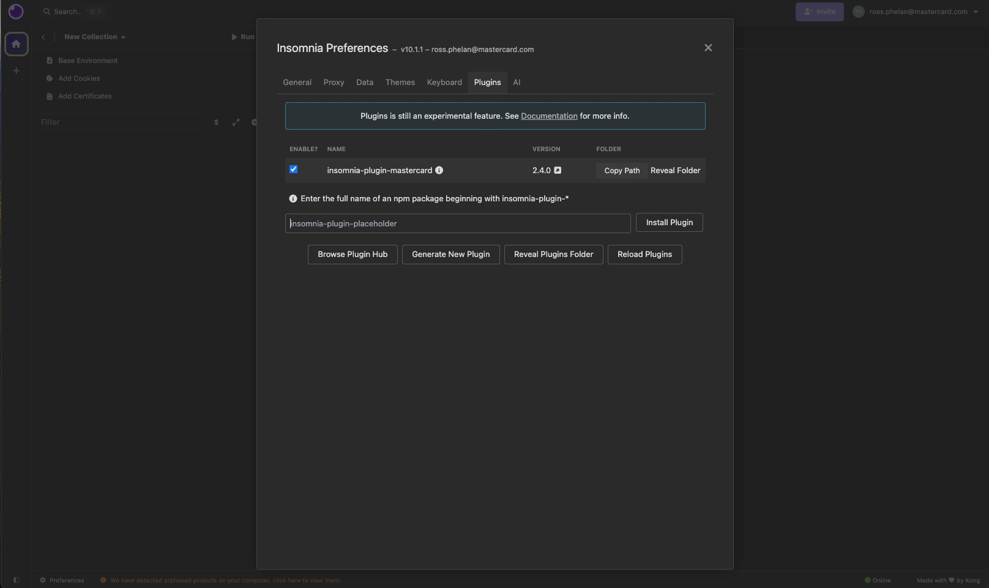Close the Insomnia Preferences dialog

(x=708, y=48)
